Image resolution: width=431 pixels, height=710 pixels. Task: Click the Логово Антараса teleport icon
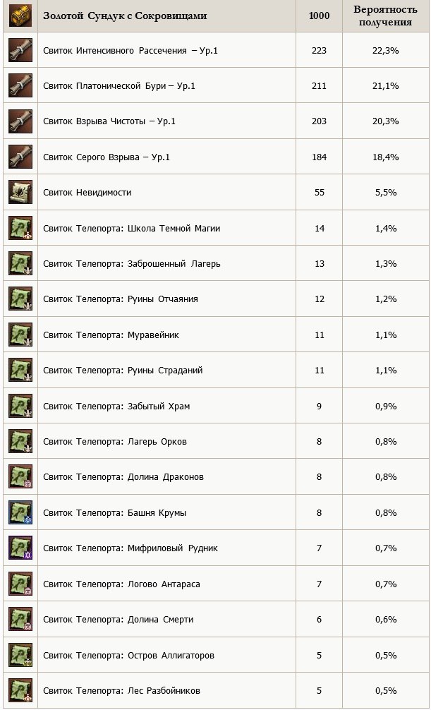point(20,584)
